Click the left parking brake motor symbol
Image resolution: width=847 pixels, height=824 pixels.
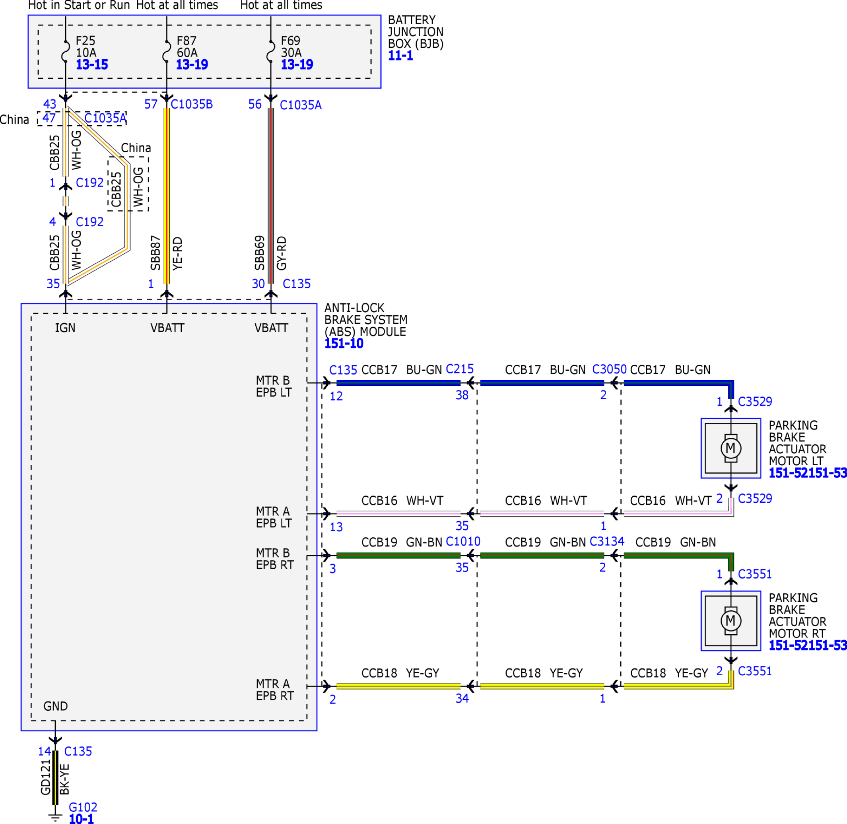[730, 448]
